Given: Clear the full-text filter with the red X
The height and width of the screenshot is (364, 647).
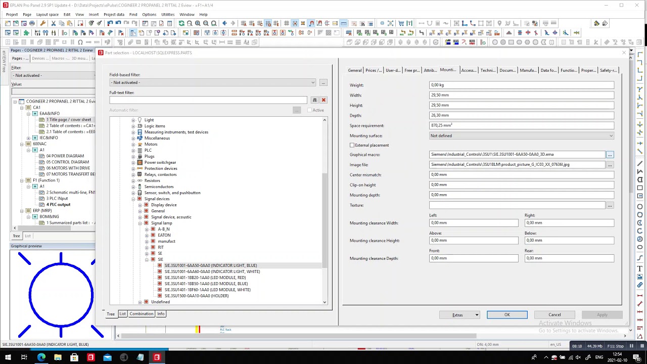Looking at the screenshot, I should click(x=323, y=100).
